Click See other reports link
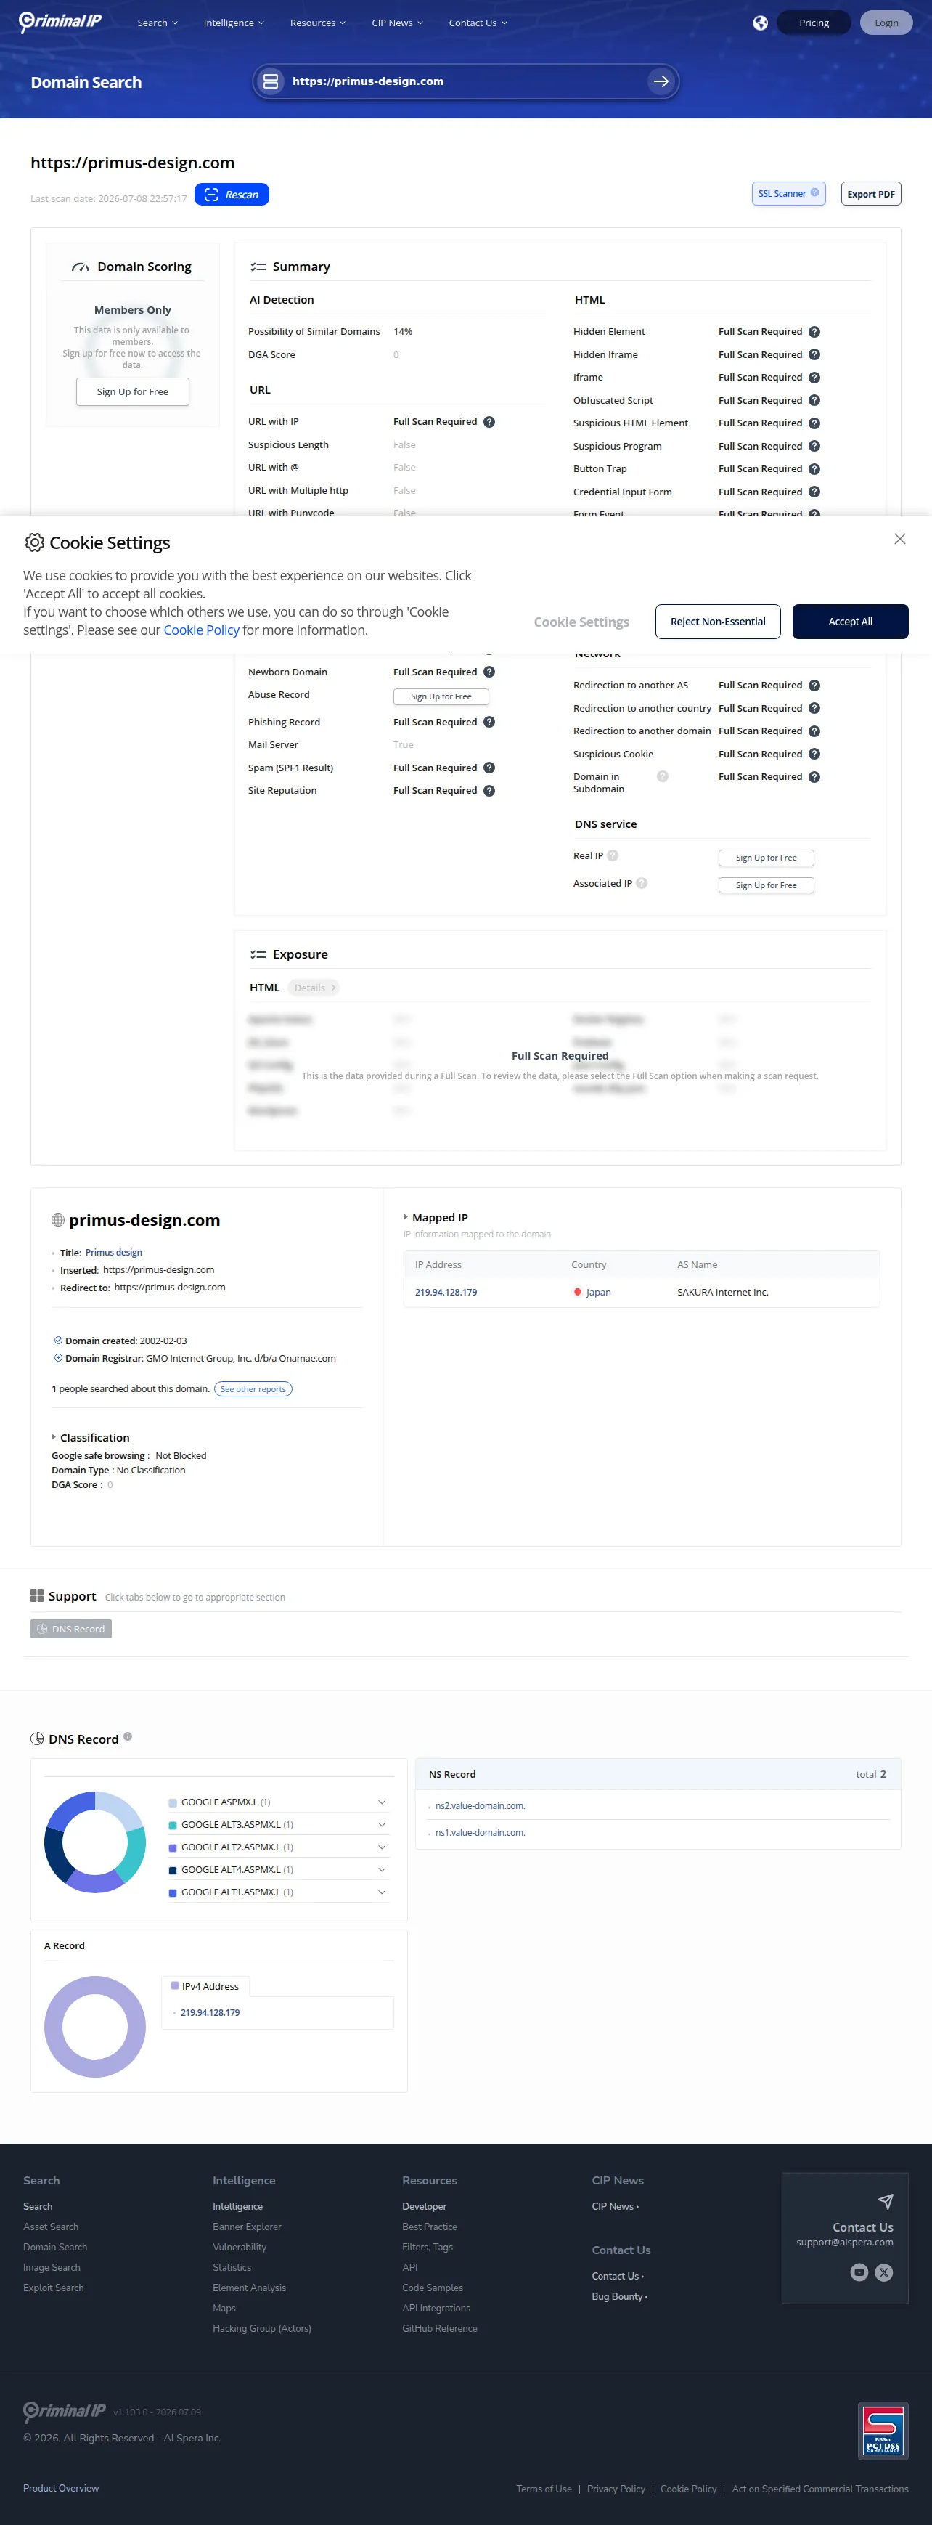The width and height of the screenshot is (932, 2525). [253, 1389]
